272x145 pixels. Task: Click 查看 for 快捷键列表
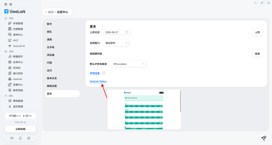(x=257, y=54)
